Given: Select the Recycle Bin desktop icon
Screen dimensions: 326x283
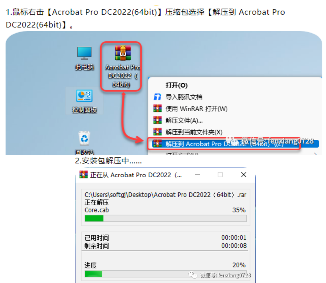Looking at the screenshot, I should 84,138.
